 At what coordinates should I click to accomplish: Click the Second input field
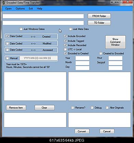[115, 63]
